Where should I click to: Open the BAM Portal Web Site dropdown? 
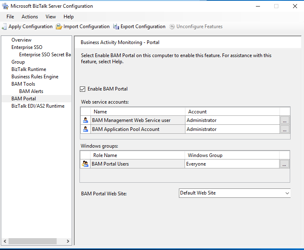[x=287, y=193]
